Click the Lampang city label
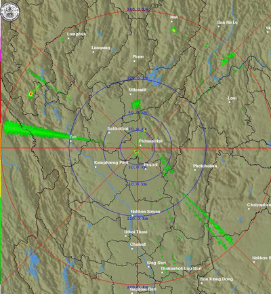 [101, 48]
